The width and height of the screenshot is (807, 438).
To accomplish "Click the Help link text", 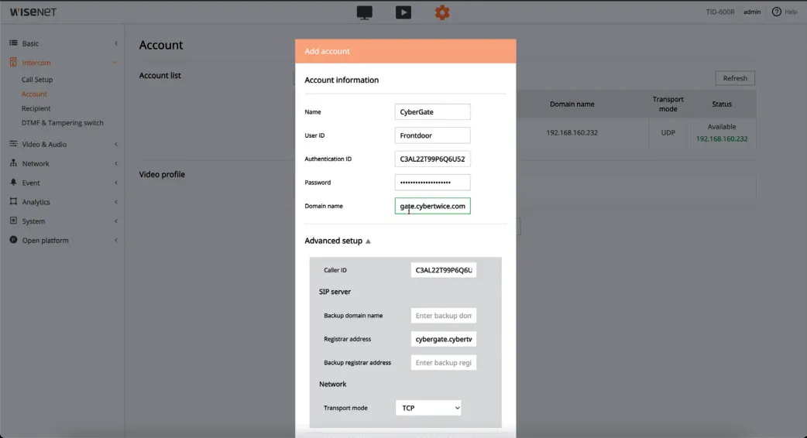I will point(791,12).
